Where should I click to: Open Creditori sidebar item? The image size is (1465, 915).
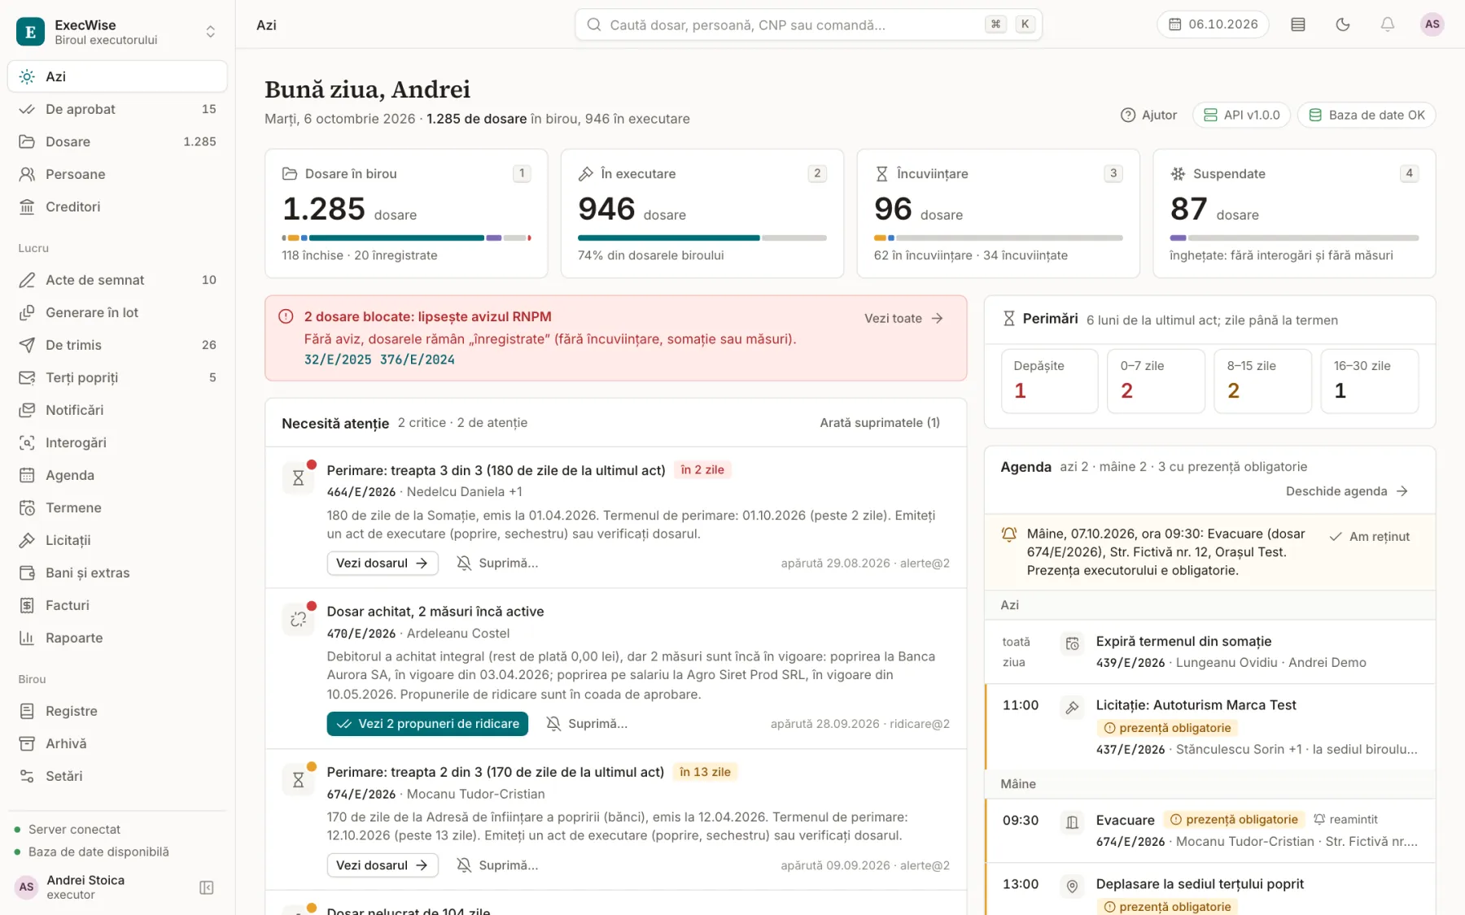click(x=117, y=207)
